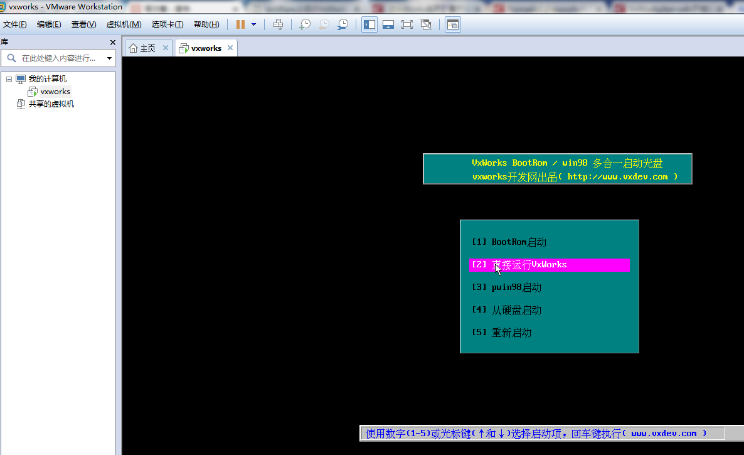
Task: Click the vxworks running VM icon in tree
Action: click(x=33, y=92)
